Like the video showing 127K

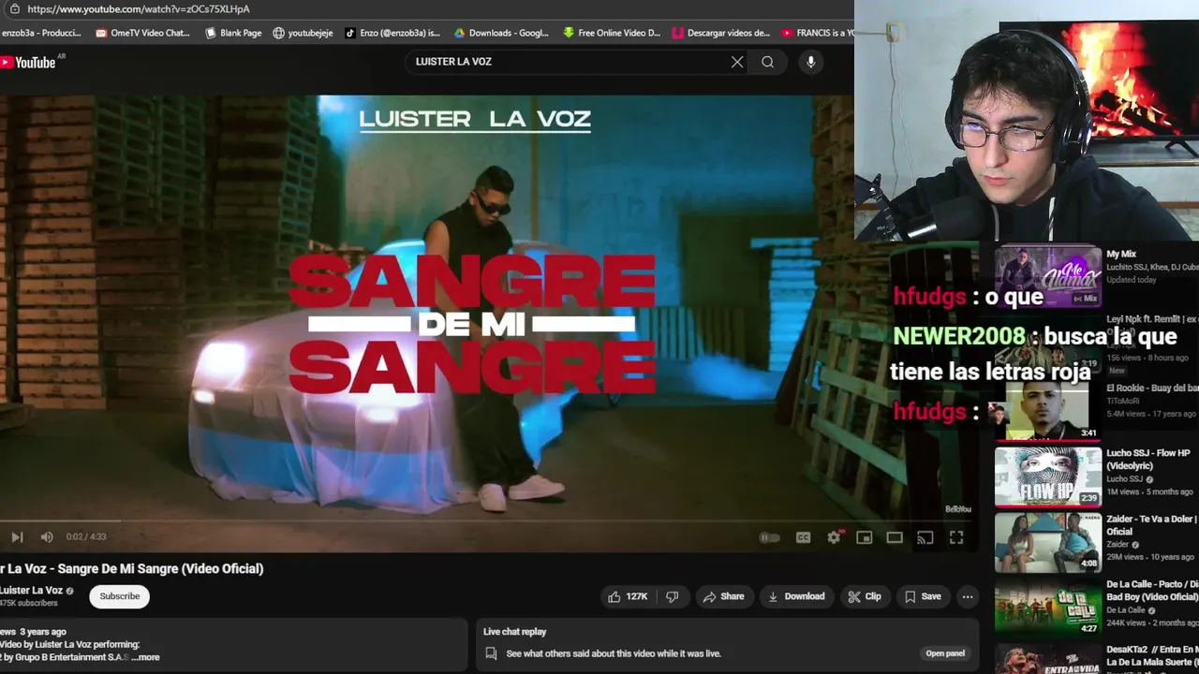[x=628, y=596]
